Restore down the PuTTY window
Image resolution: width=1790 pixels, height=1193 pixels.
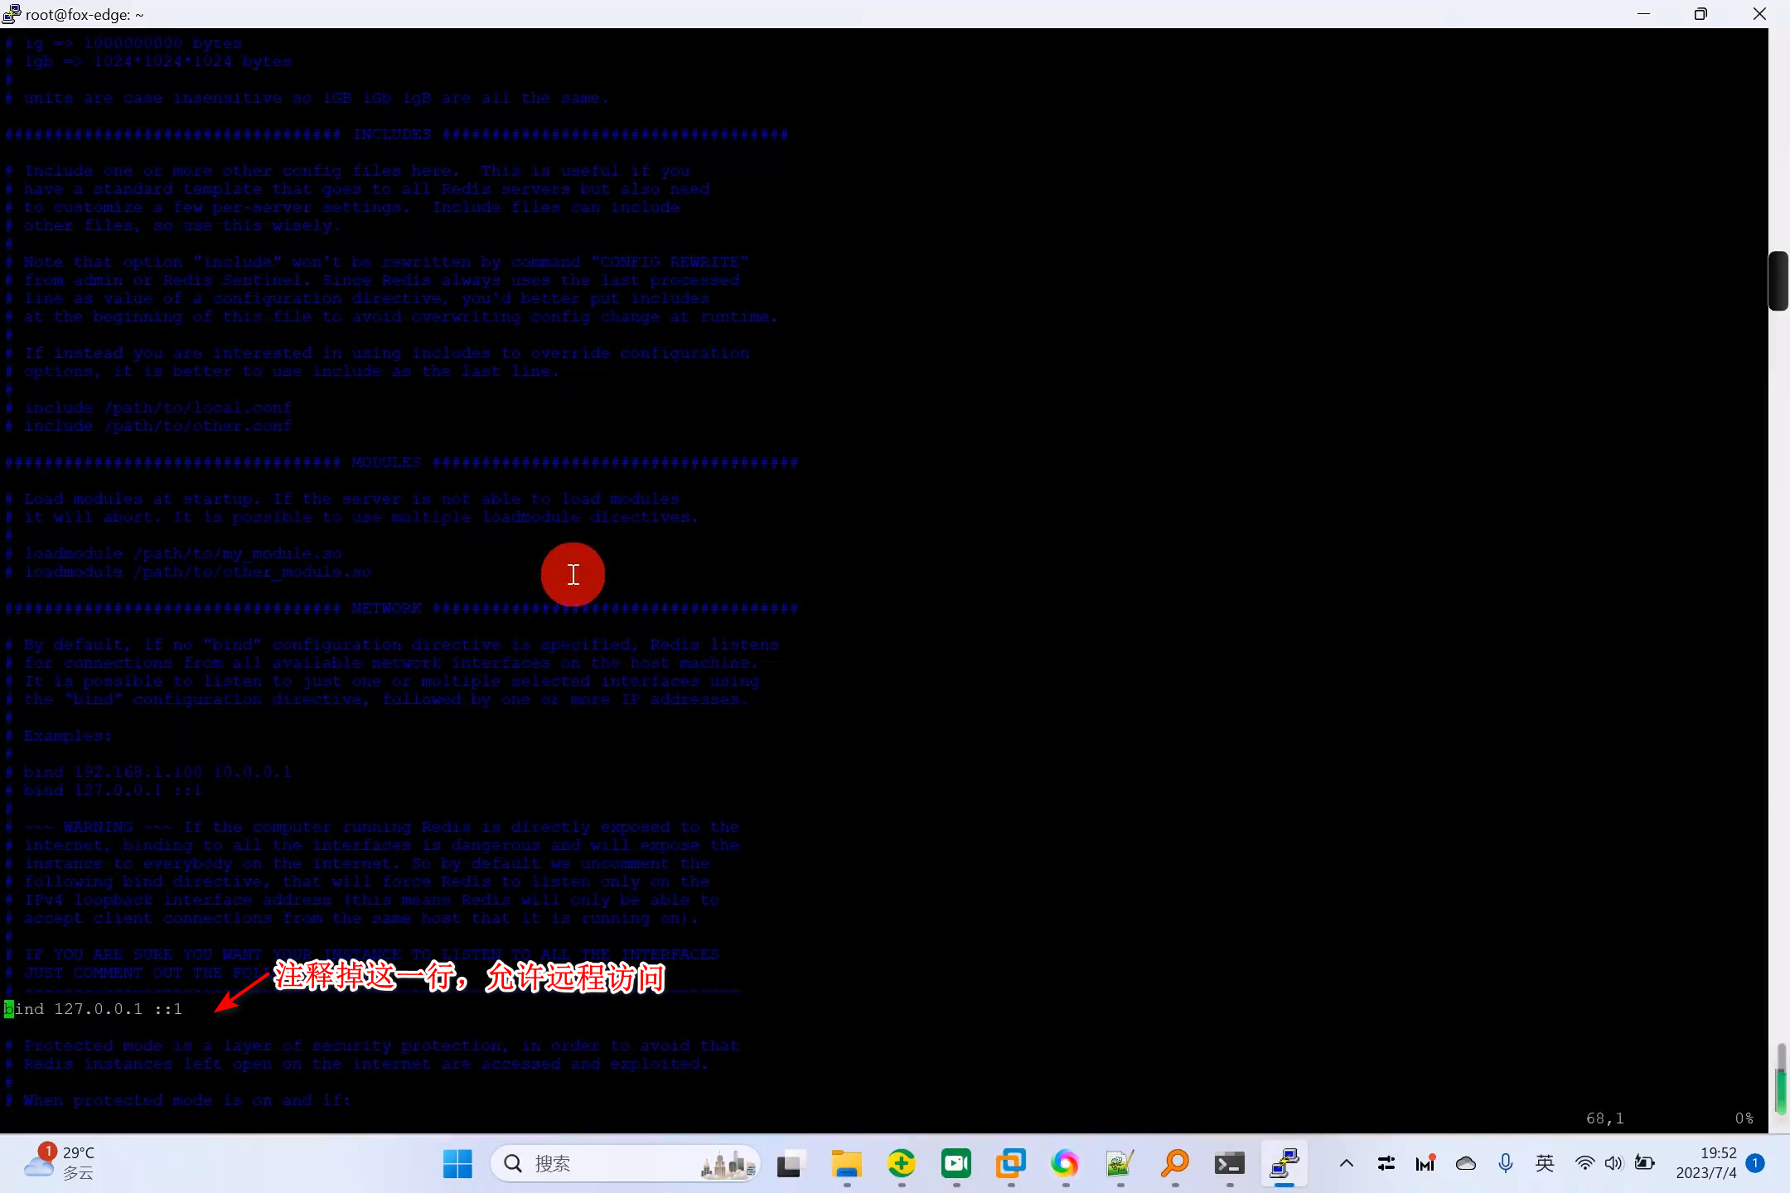(1700, 14)
